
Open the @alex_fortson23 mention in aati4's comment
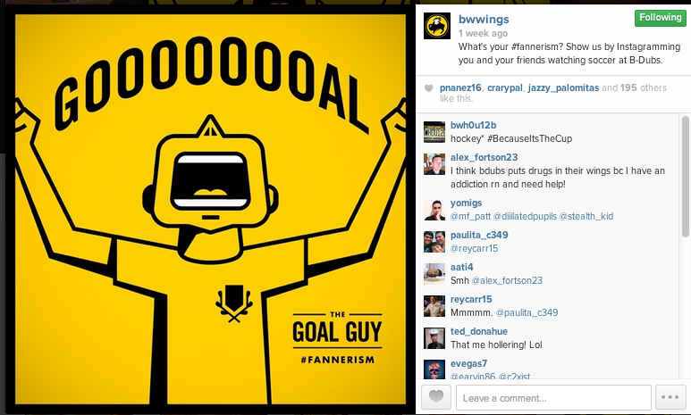[507, 280]
